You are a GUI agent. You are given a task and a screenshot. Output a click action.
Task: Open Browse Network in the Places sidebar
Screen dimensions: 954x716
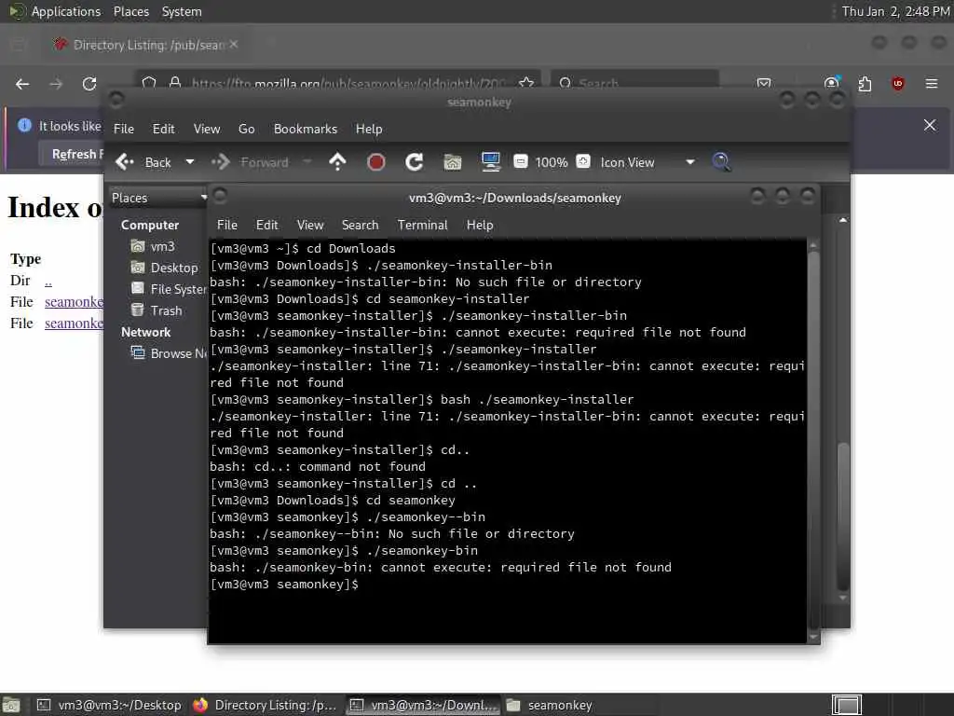pos(169,353)
